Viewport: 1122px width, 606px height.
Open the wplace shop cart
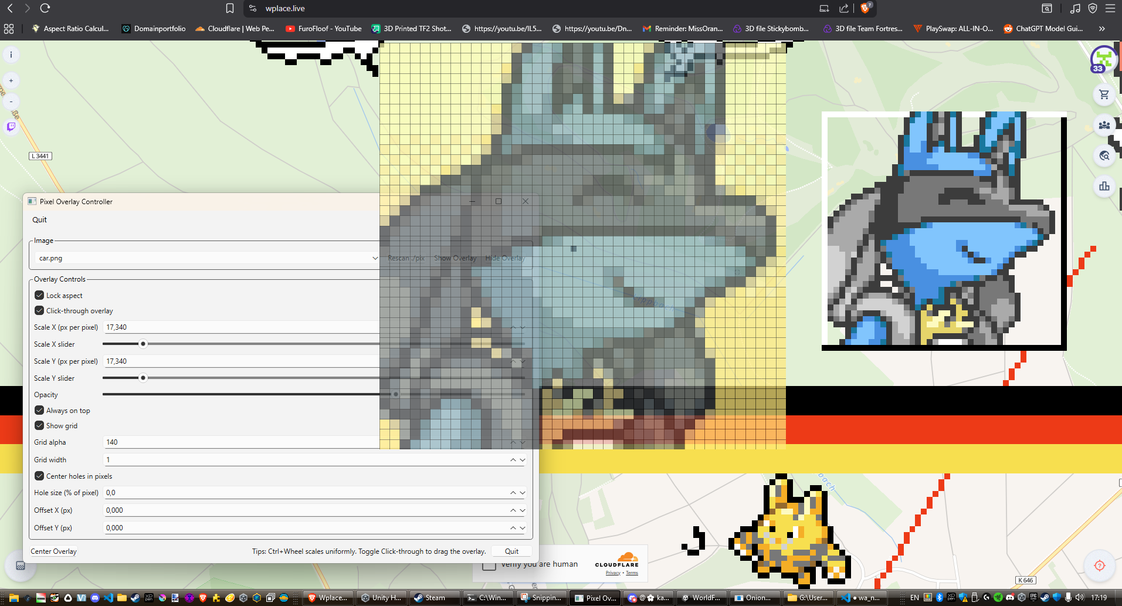[x=1104, y=94]
